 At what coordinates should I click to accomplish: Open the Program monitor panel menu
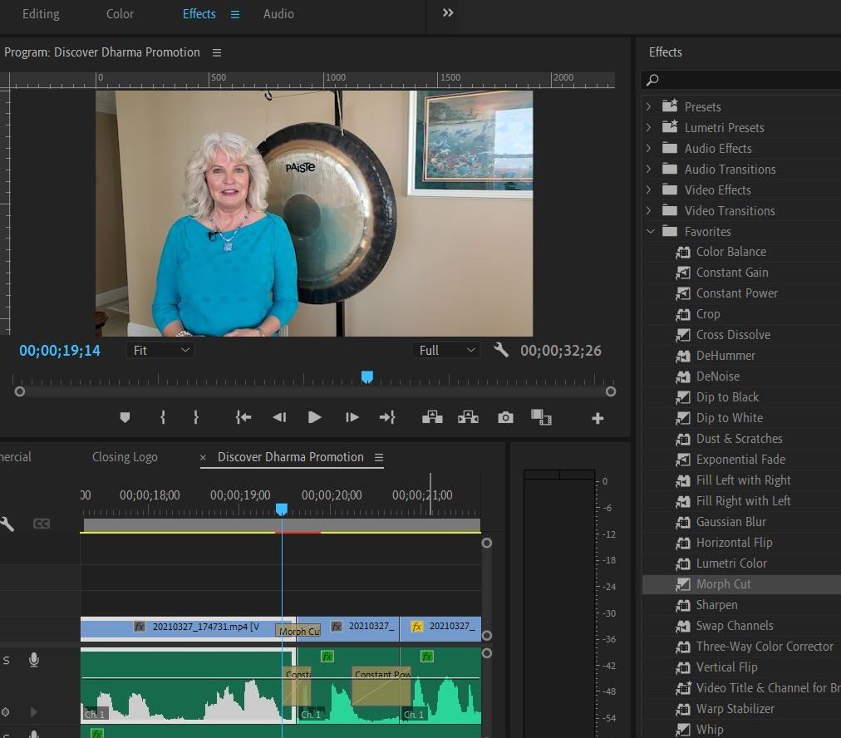pos(217,52)
